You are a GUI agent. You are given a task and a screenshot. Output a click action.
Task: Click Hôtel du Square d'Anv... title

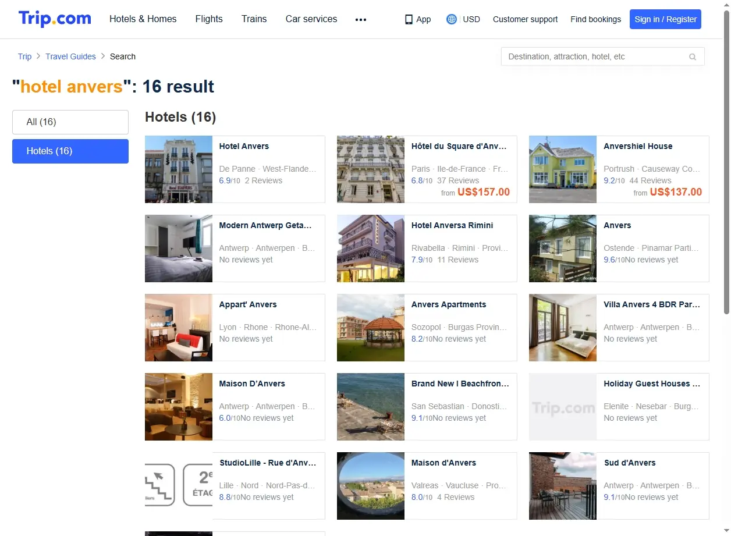(x=459, y=147)
